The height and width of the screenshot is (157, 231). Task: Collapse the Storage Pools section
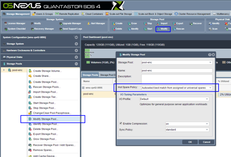click(76, 64)
